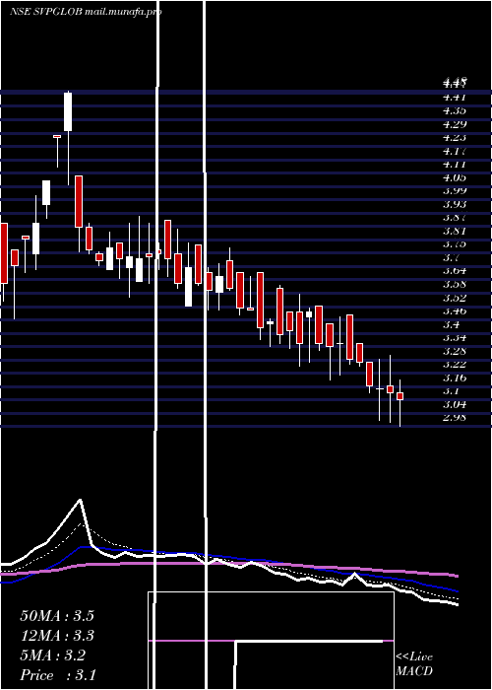The height and width of the screenshot is (690, 492).
Task: Select the 4.05 price axis label
Action: pos(455,177)
